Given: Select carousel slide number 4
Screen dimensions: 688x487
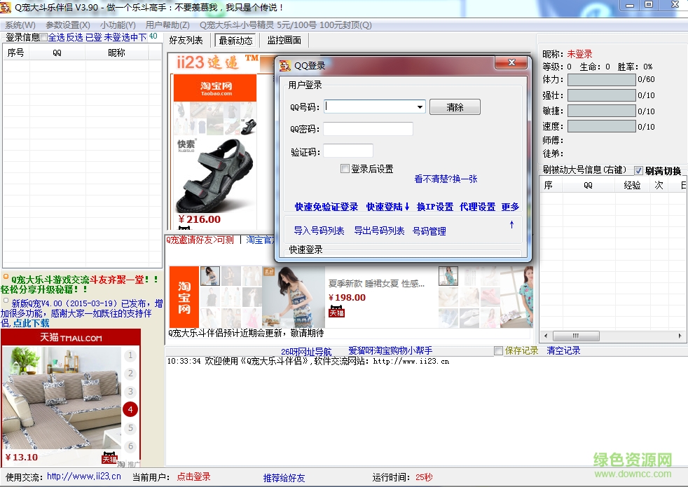Looking at the screenshot, I should tap(130, 408).
